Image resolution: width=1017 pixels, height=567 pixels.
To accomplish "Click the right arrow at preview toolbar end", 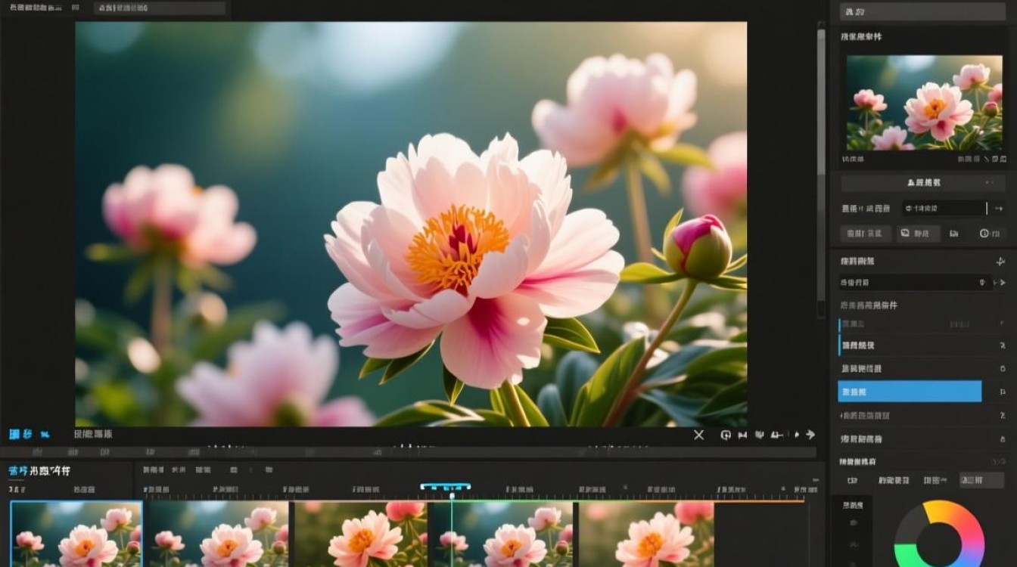I will point(810,435).
